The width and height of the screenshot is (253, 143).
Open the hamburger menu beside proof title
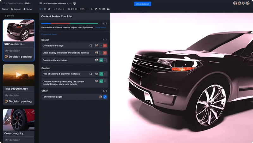pyautogui.click(x=41, y=3)
